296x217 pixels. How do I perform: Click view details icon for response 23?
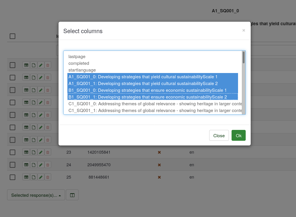[x=26, y=152]
